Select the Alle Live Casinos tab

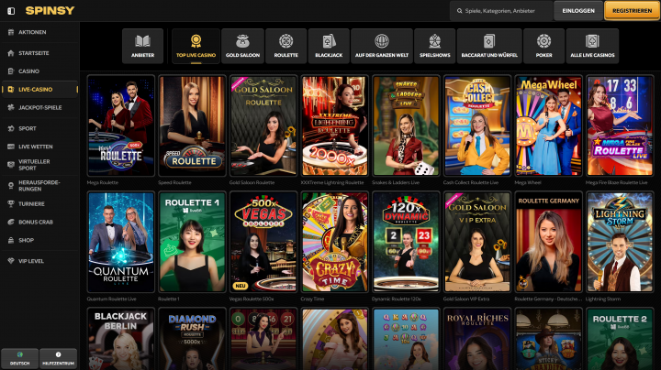pos(592,46)
